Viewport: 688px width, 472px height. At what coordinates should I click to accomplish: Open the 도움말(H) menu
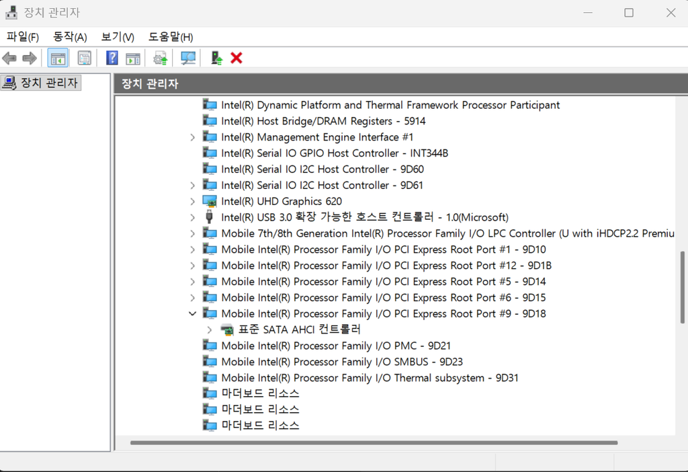click(171, 37)
